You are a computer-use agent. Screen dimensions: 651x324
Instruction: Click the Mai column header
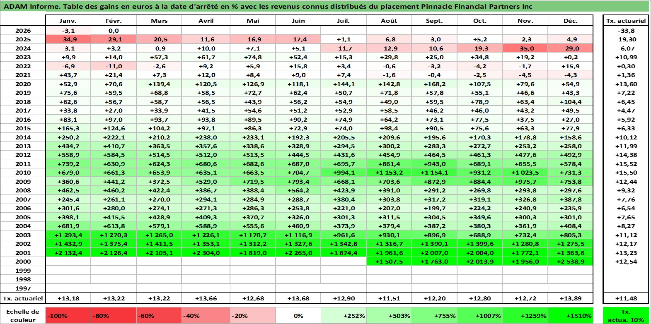(253, 21)
